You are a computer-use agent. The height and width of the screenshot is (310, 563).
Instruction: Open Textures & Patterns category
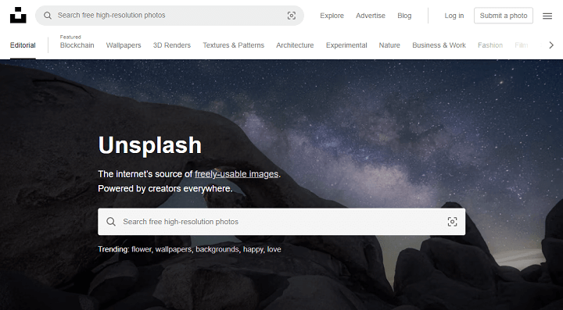pos(233,45)
